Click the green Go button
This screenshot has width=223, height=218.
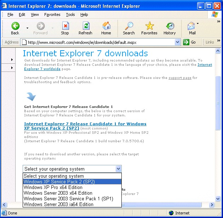(x=189, y=42)
